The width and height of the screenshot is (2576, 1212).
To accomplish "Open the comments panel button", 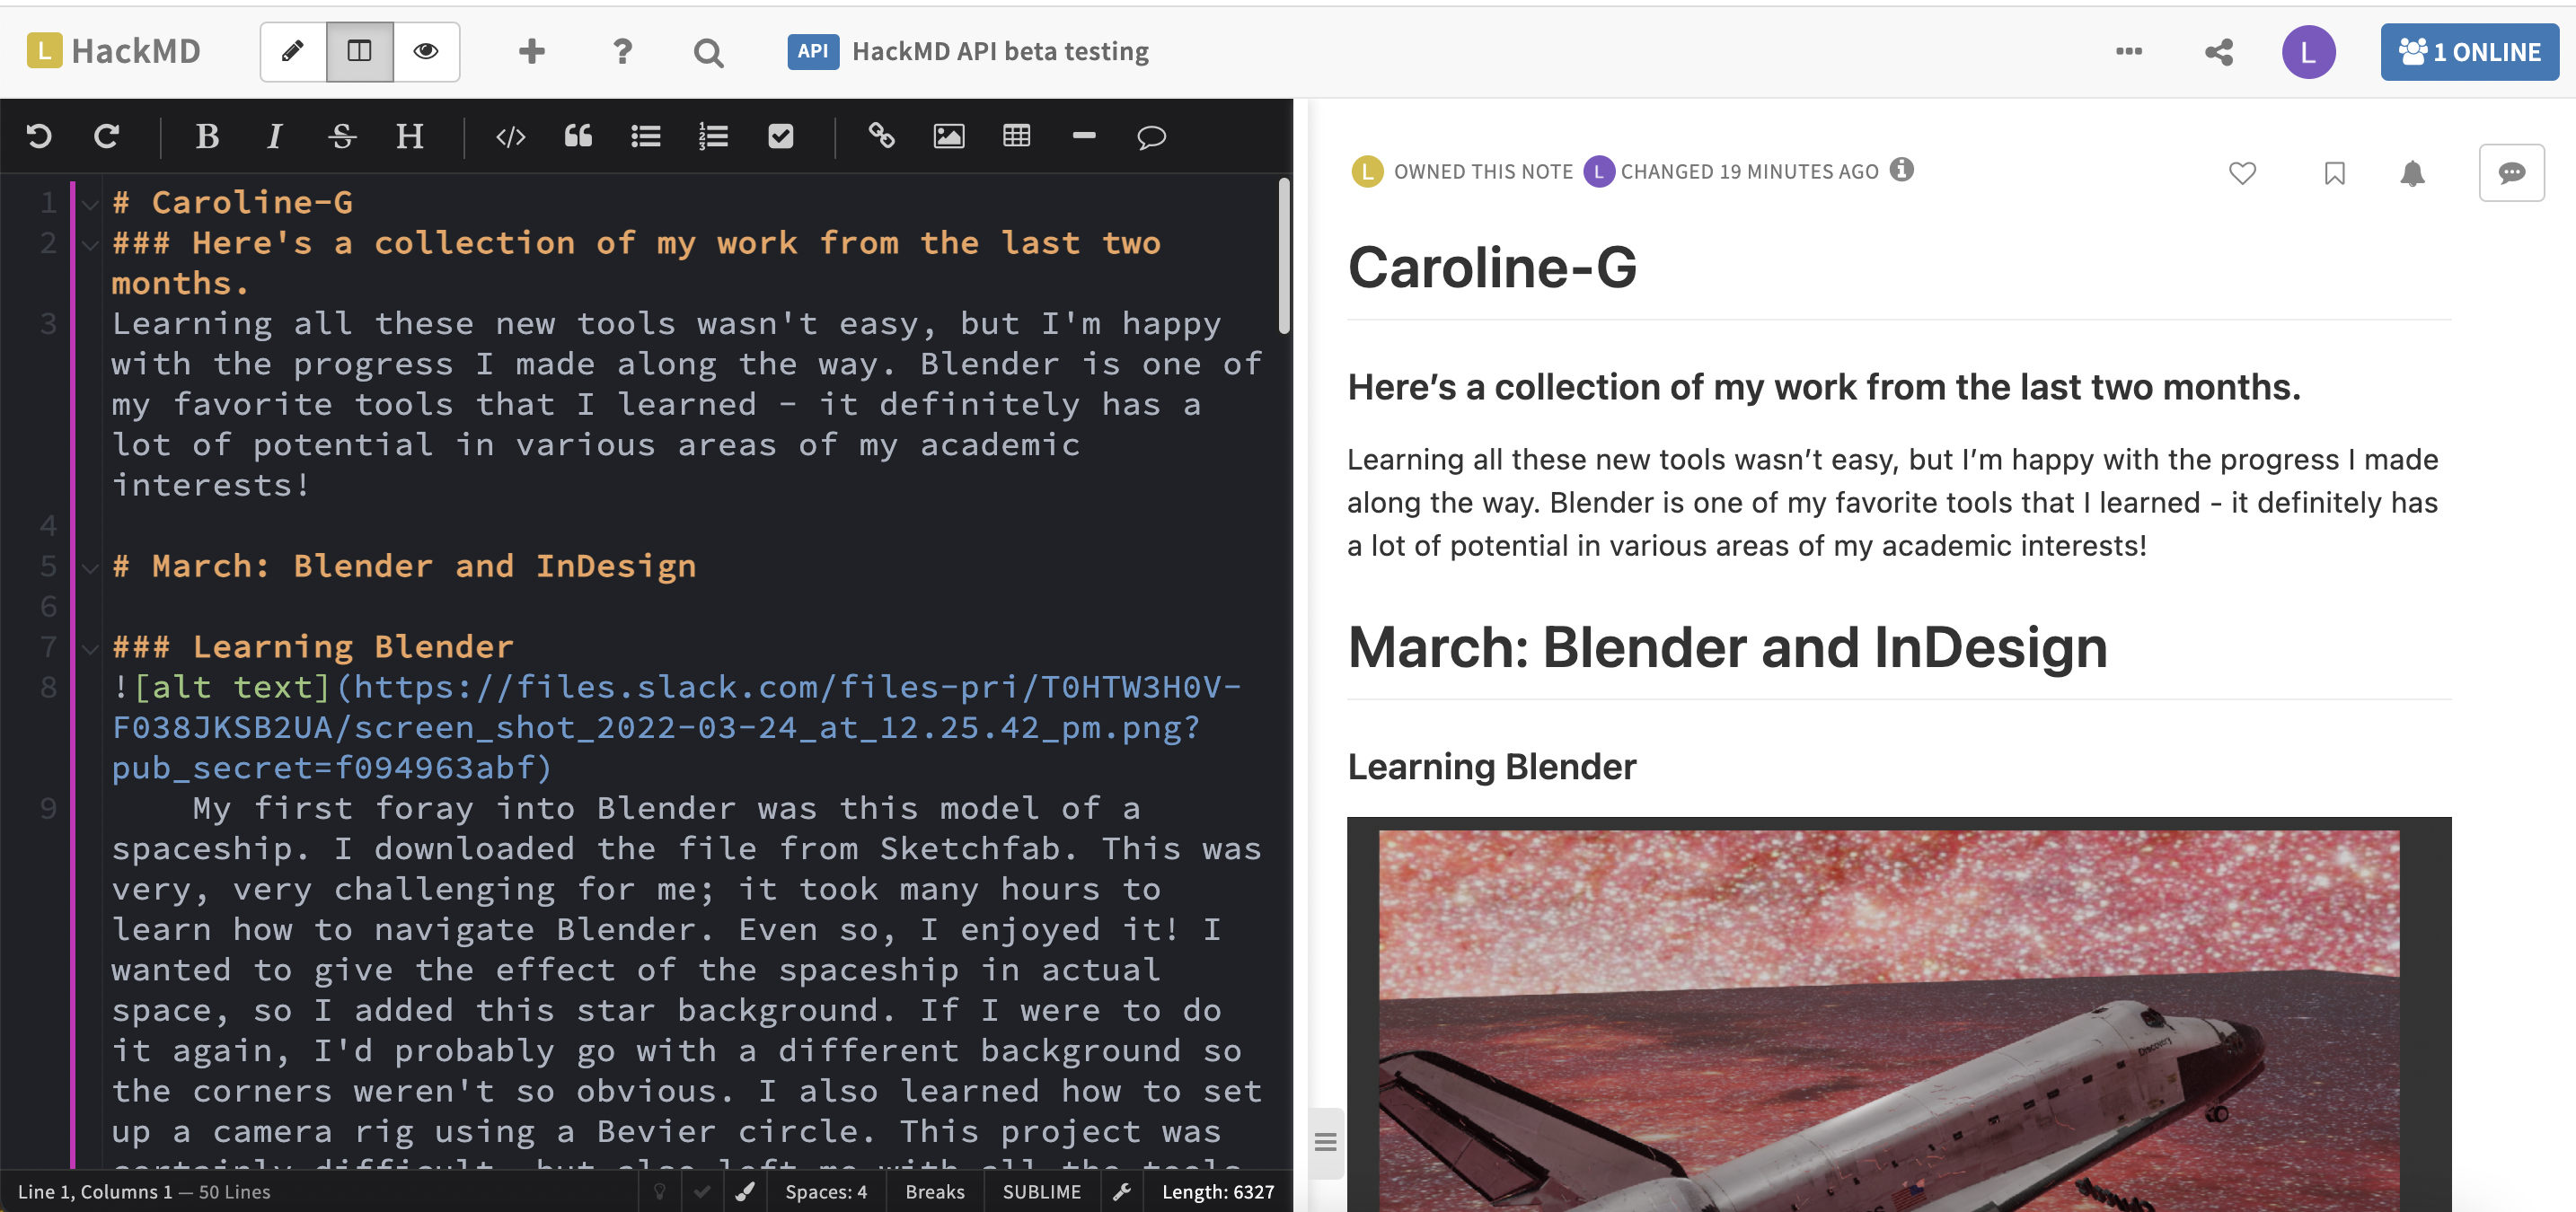I will coord(2510,173).
